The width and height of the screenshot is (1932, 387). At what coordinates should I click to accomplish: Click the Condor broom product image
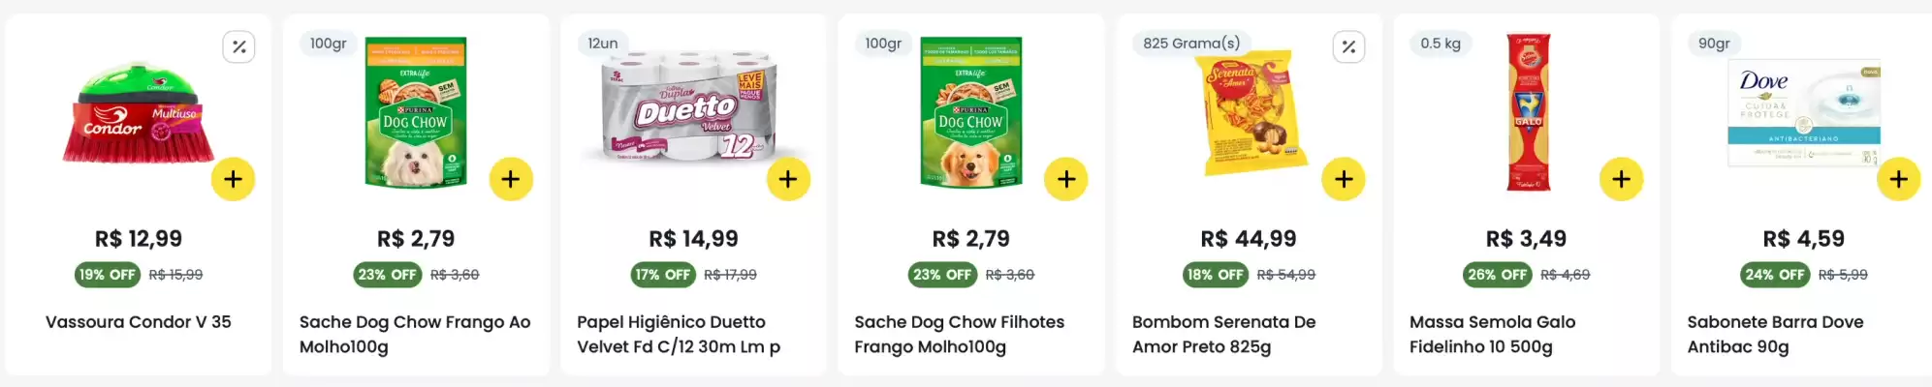(138, 114)
